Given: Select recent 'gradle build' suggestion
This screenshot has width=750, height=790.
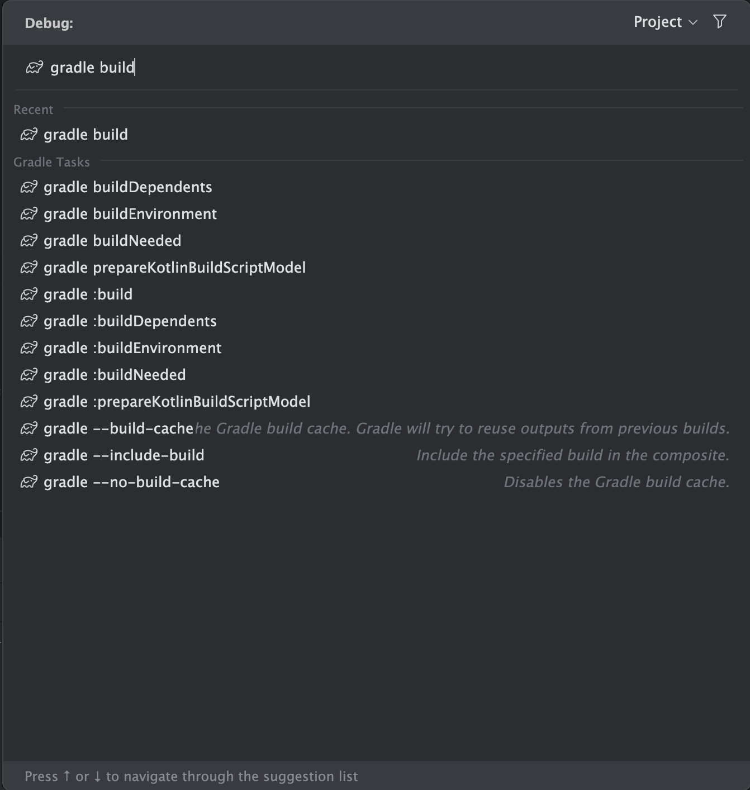Looking at the screenshot, I should 86,135.
